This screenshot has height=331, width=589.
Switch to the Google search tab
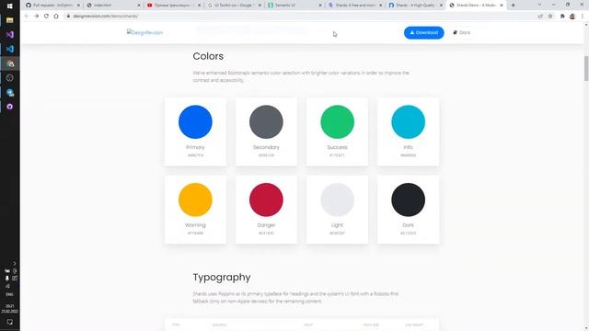tap(234, 6)
